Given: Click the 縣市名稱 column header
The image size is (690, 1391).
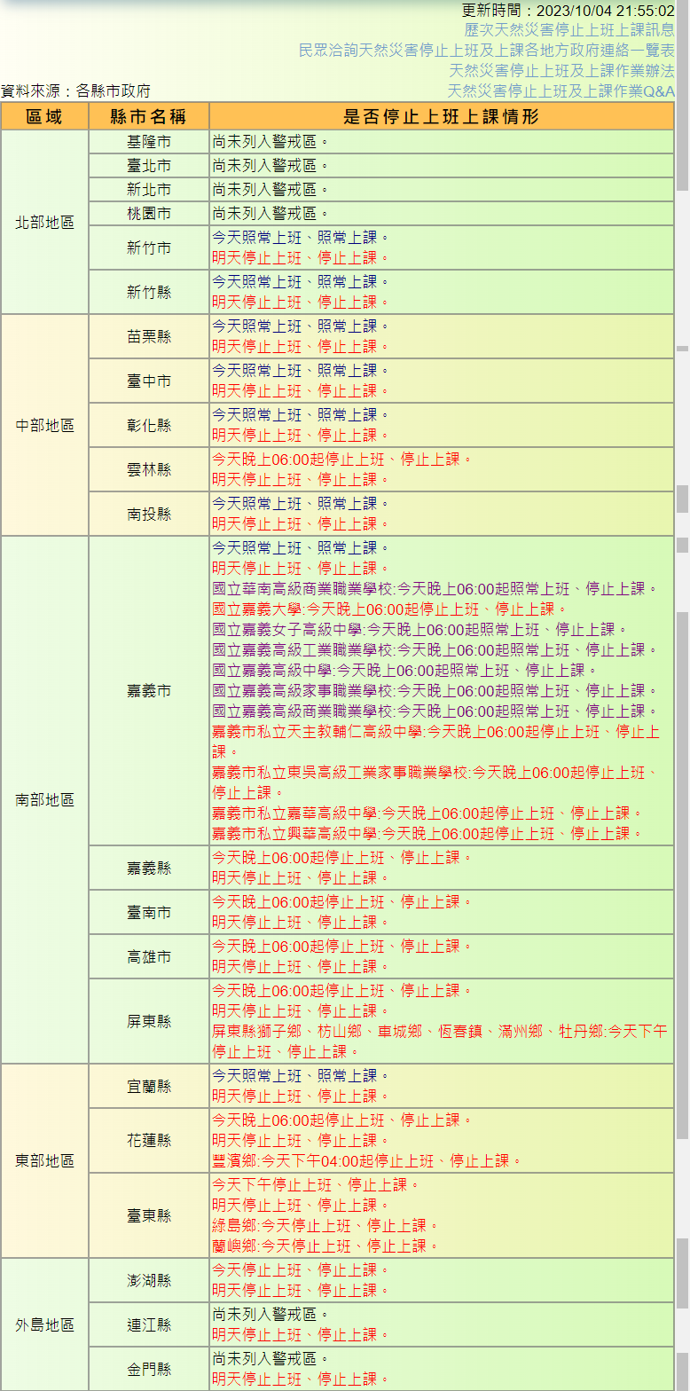Looking at the screenshot, I should [149, 116].
